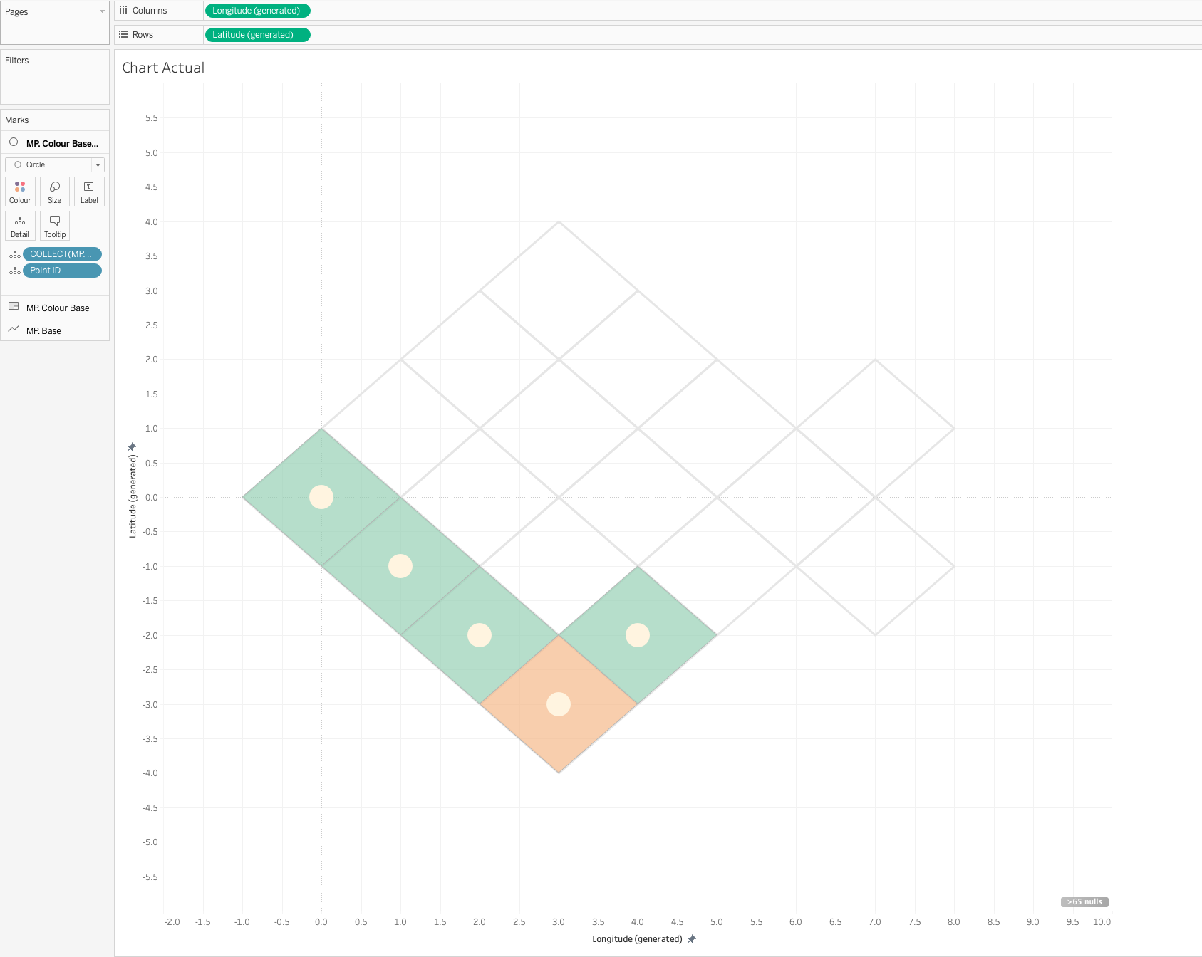Click pin icon next to Longitude axis title
The width and height of the screenshot is (1202, 957).
[x=692, y=939]
